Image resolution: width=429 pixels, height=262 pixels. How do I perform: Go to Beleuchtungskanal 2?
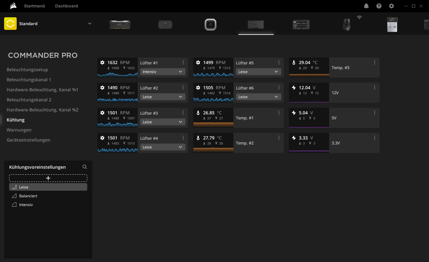pos(29,100)
